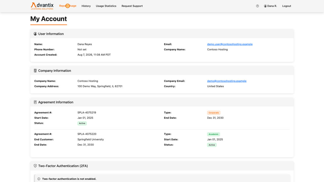Select the agreement number SPLA-4075220
Image resolution: width=324 pixels, height=182 pixels.
(x=87, y=134)
